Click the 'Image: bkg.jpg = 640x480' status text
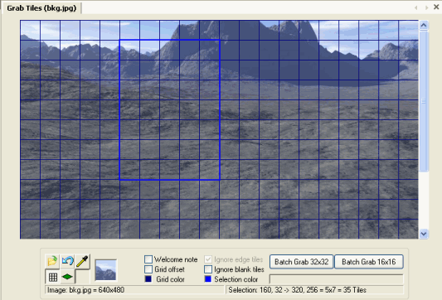This screenshot has width=442, height=300. point(85,290)
